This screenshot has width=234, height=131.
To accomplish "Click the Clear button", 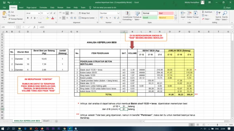I will click(x=206, y=19).
